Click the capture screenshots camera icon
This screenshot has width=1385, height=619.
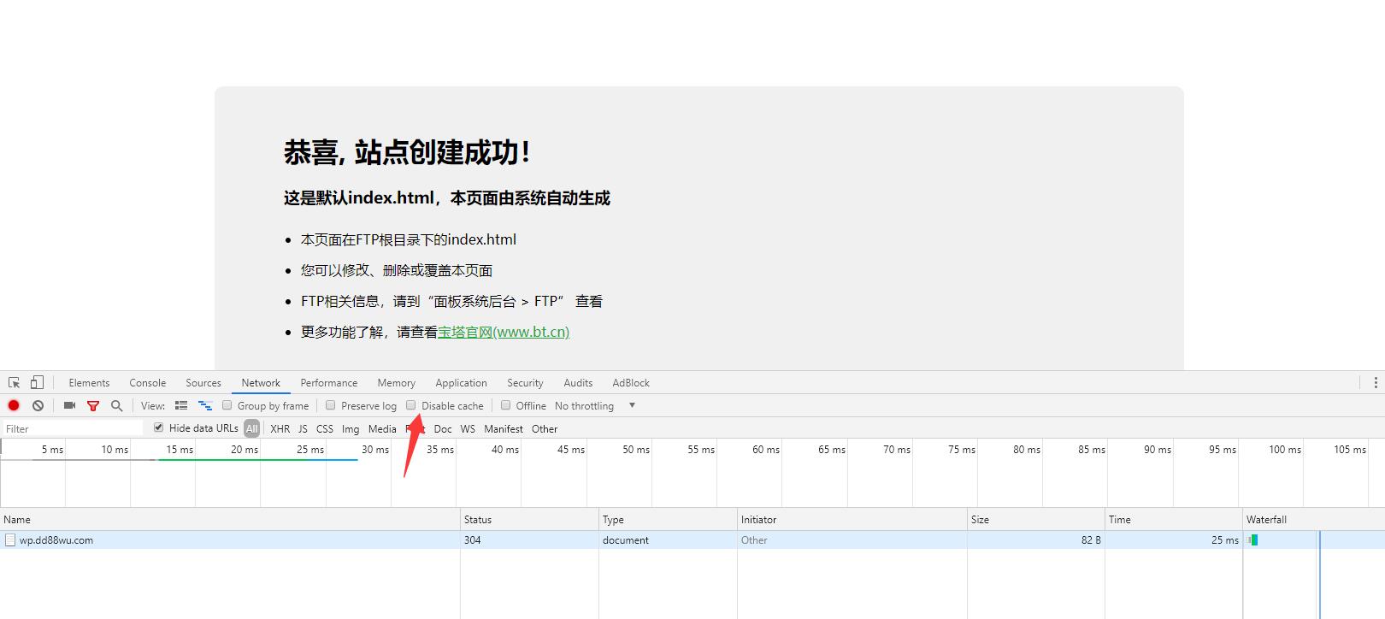69,405
